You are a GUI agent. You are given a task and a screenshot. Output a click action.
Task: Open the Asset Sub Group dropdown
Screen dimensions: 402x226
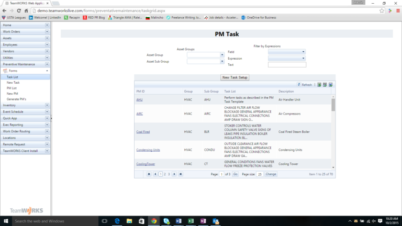tap(222, 61)
